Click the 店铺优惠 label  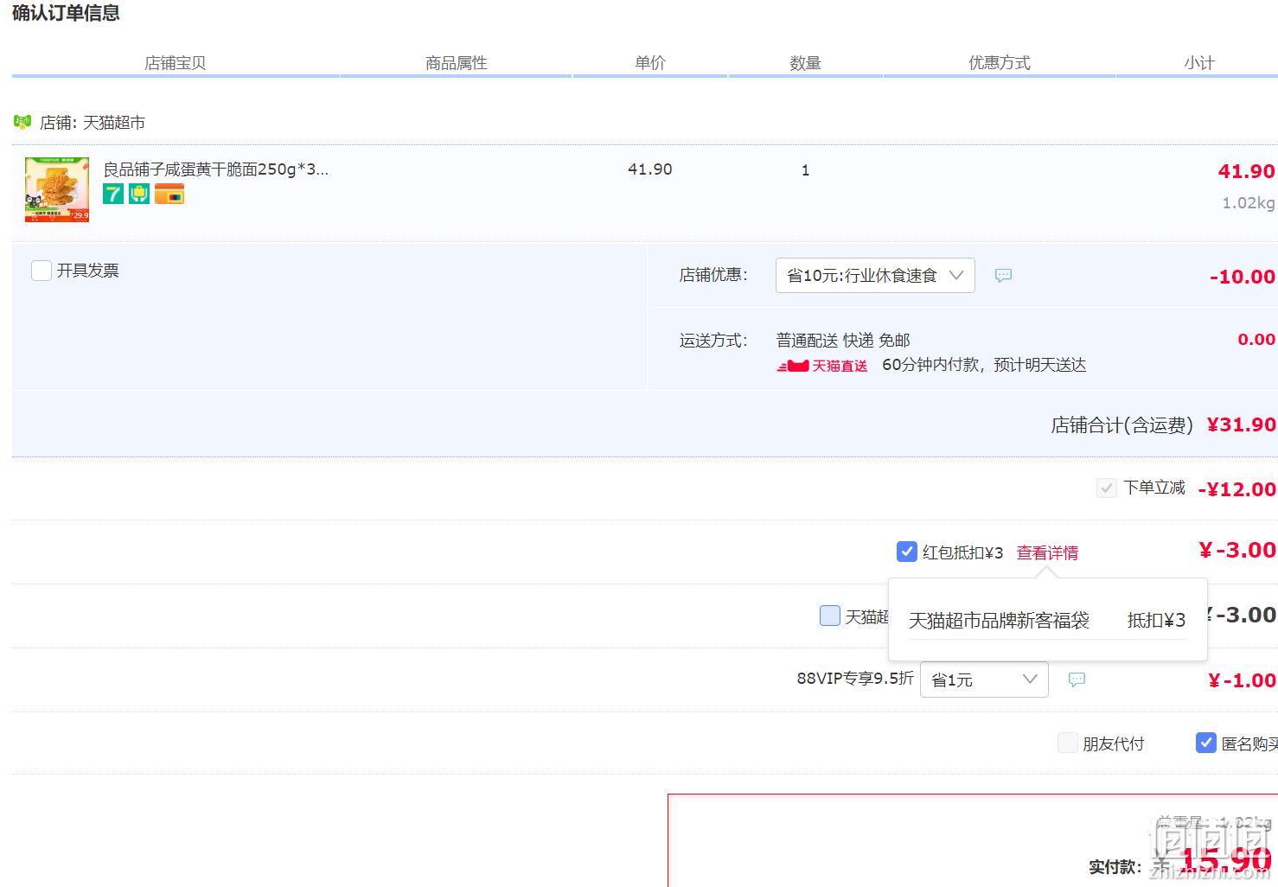click(x=713, y=275)
